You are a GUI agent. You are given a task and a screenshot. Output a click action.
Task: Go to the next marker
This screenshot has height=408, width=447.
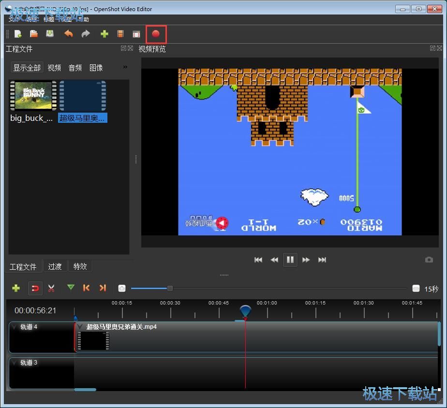tap(103, 288)
